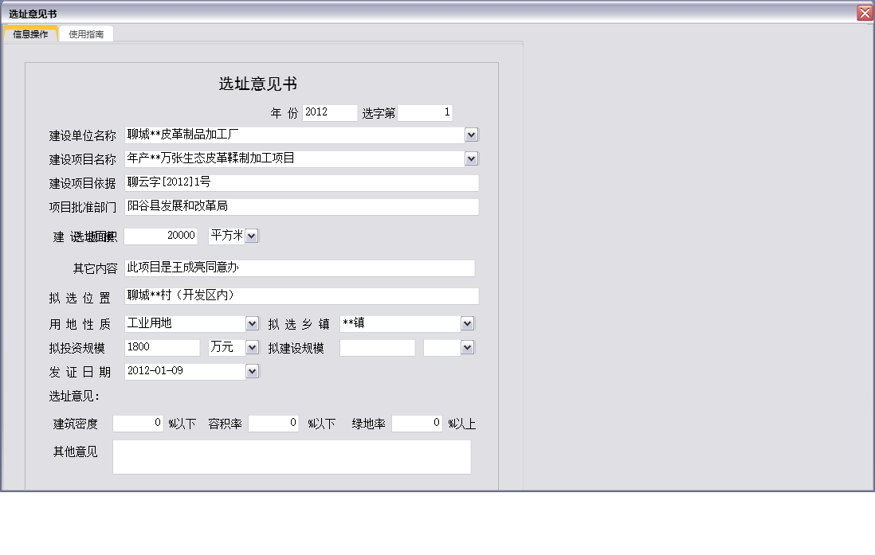Viewport: 875px width, 555px height.
Task: Close the 选址意见书 window
Action: point(863,12)
